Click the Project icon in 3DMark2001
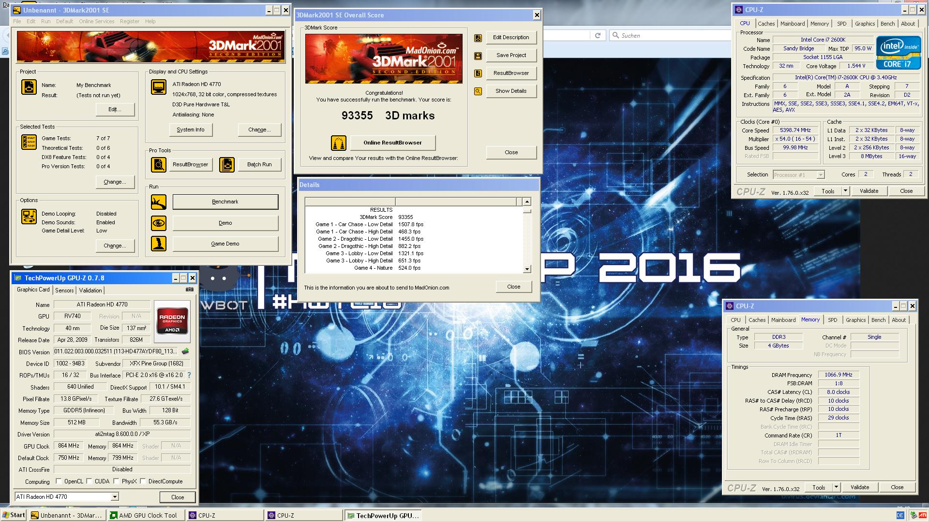This screenshot has width=929, height=522. [x=29, y=87]
